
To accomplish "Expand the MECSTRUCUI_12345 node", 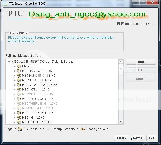I will tap(15, 80).
